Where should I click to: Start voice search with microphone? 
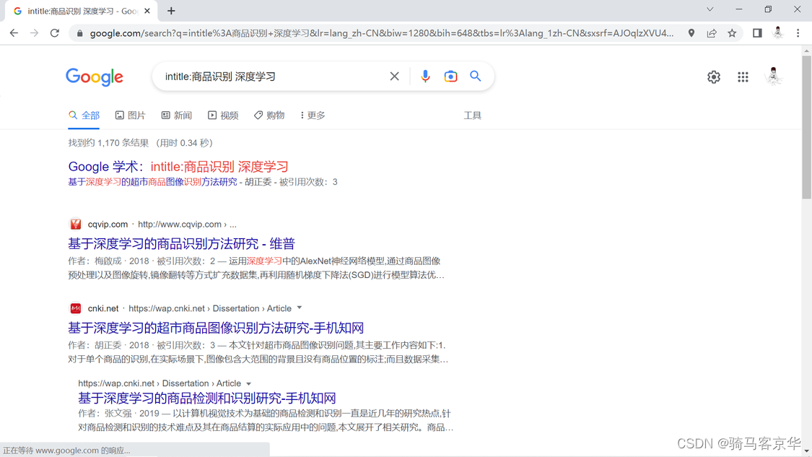[424, 77]
